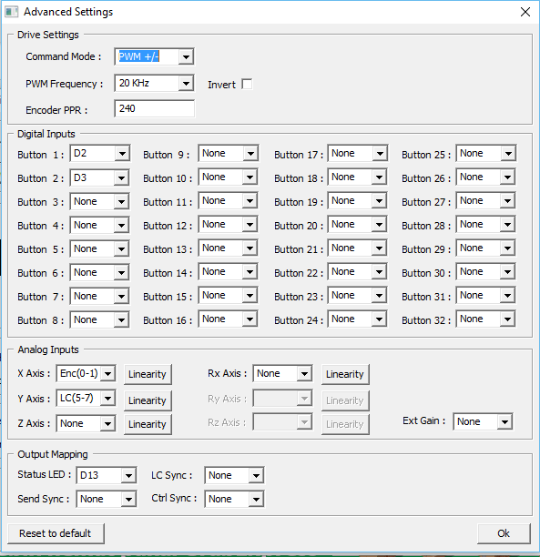Open the Button 2 dropdown set to D3
The image size is (540, 557).
(x=100, y=177)
